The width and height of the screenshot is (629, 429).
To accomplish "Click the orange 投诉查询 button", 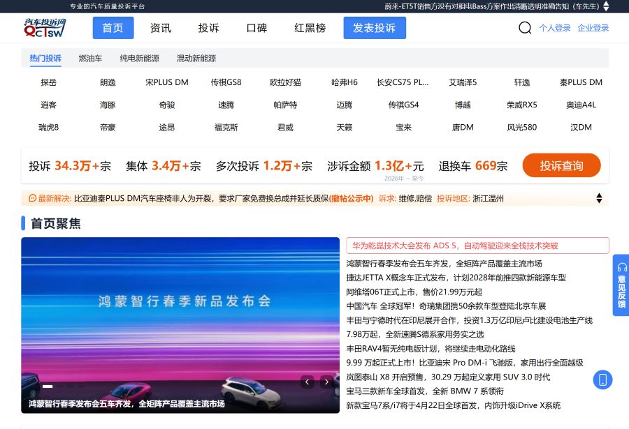I will 561,165.
